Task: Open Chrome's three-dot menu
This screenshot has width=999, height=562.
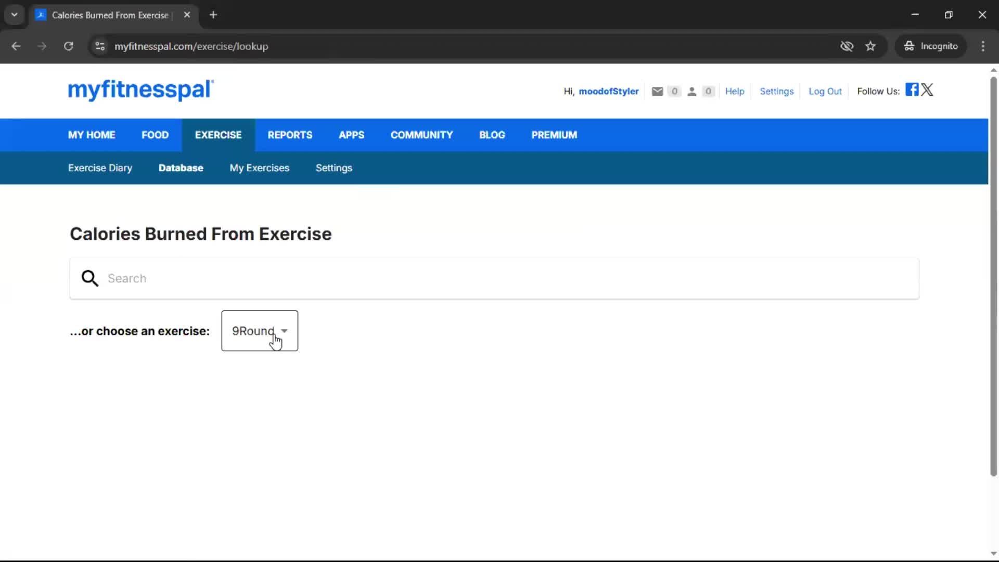Action: (x=983, y=46)
